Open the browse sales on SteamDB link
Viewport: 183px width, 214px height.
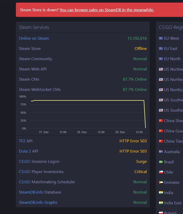click(107, 10)
